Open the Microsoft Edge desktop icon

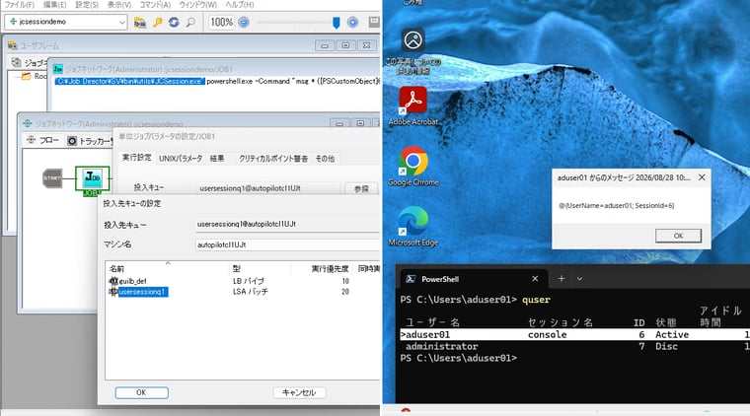(x=412, y=227)
